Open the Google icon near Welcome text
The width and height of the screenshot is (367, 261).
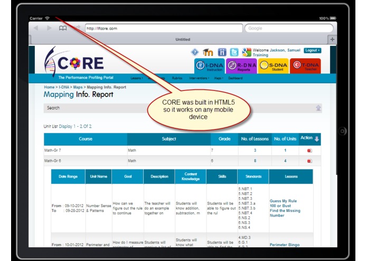[x=247, y=52]
